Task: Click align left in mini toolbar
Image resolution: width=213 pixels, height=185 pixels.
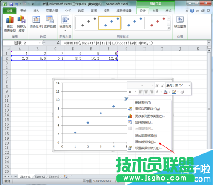Action: tap(141, 92)
